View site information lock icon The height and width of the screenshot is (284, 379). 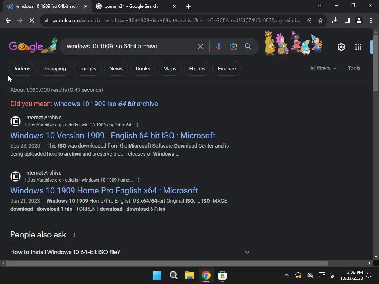click(47, 21)
